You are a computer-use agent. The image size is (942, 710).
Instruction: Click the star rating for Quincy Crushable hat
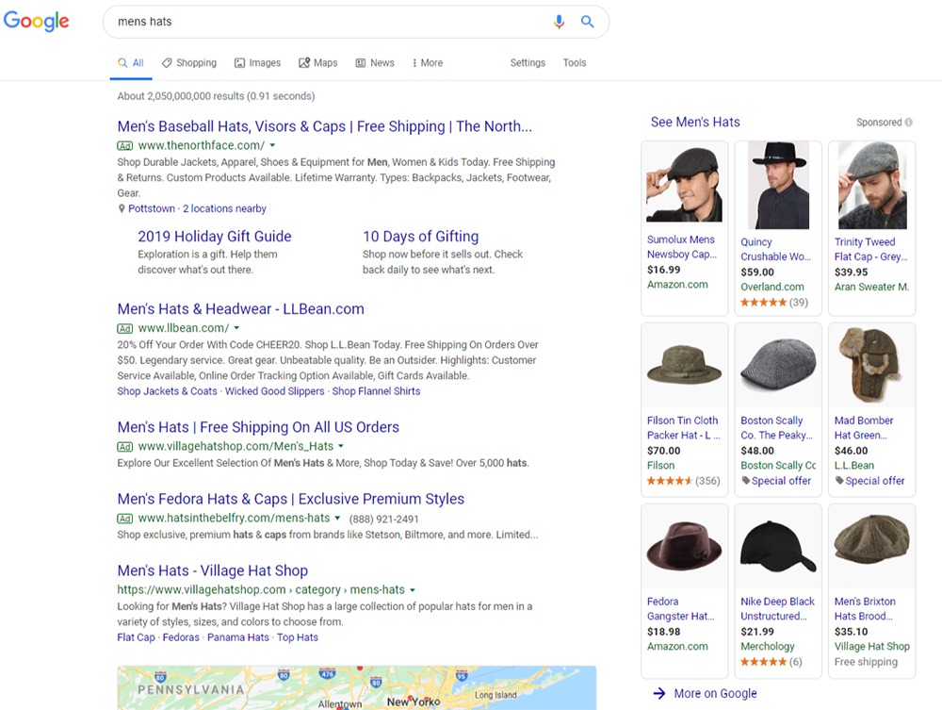click(764, 303)
